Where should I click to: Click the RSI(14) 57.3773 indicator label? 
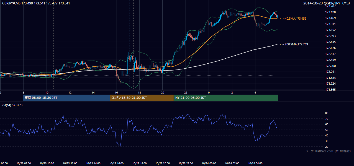(x=12, y=105)
